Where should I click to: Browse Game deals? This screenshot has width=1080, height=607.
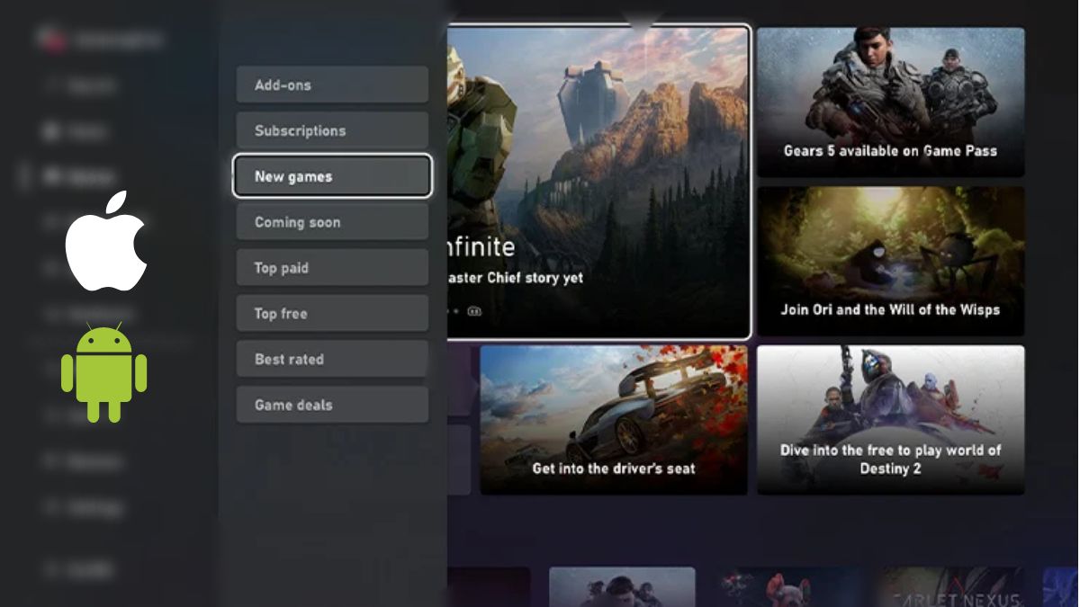pyautogui.click(x=331, y=405)
